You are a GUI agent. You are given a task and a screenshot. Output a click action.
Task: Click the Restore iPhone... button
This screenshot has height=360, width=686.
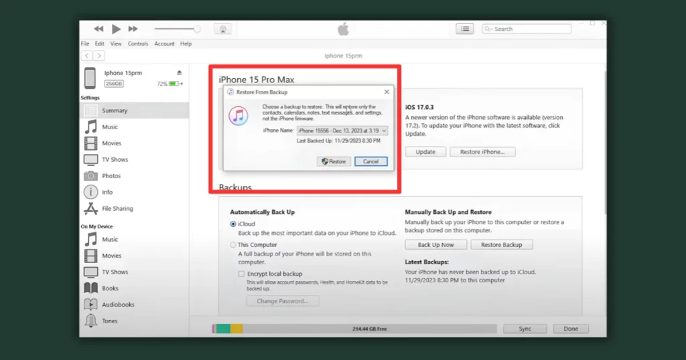coord(482,152)
